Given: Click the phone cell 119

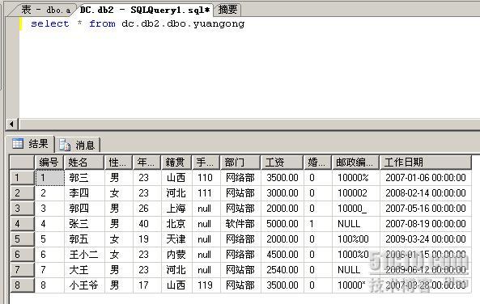Looking at the screenshot, I should tap(206, 285).
